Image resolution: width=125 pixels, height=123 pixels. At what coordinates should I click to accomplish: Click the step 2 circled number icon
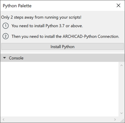tap(6, 36)
